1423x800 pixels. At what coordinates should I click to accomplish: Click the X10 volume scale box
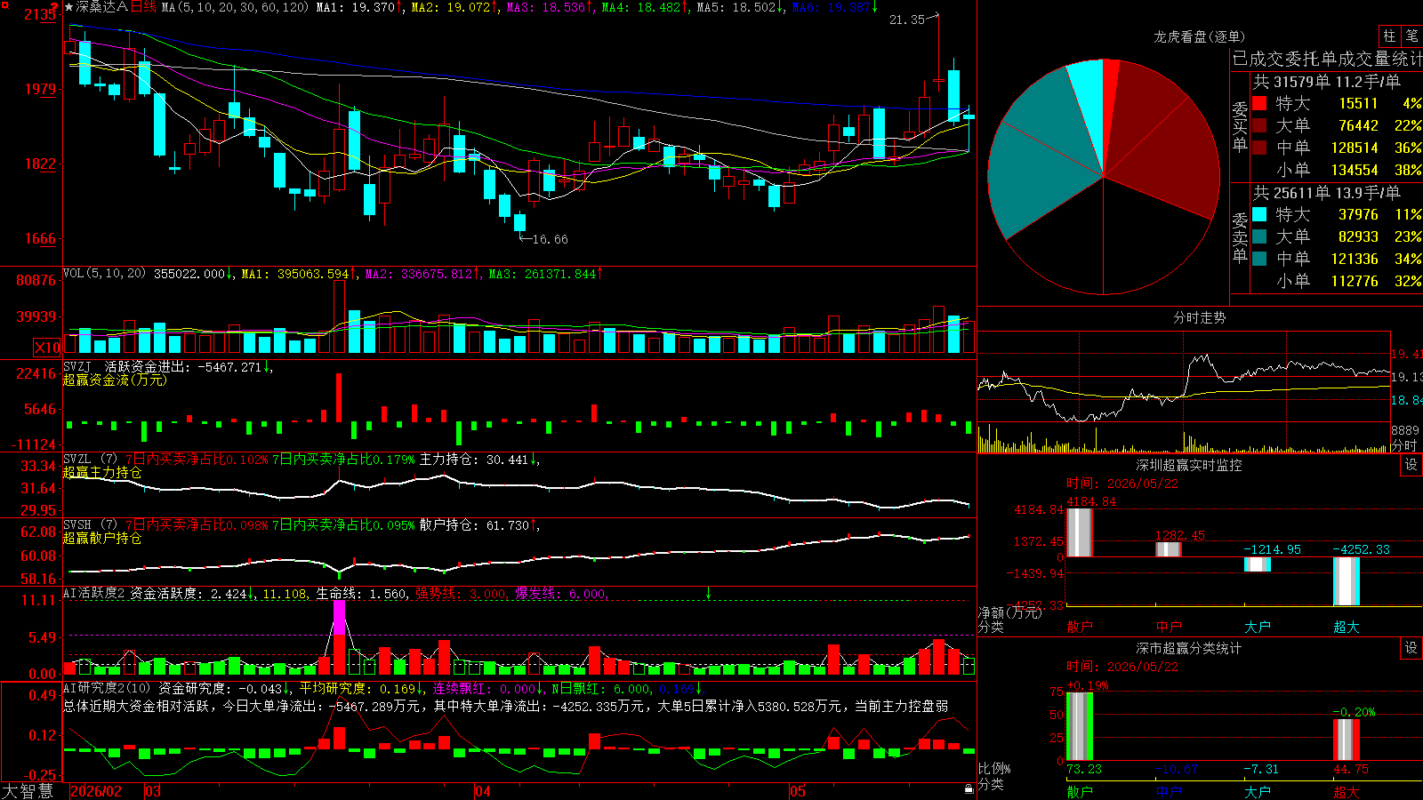pyautogui.click(x=47, y=348)
